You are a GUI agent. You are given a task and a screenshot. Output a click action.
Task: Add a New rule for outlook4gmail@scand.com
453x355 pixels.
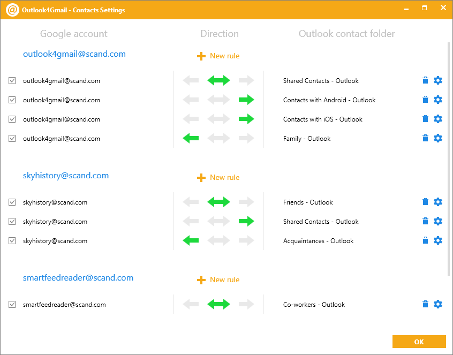click(x=218, y=56)
